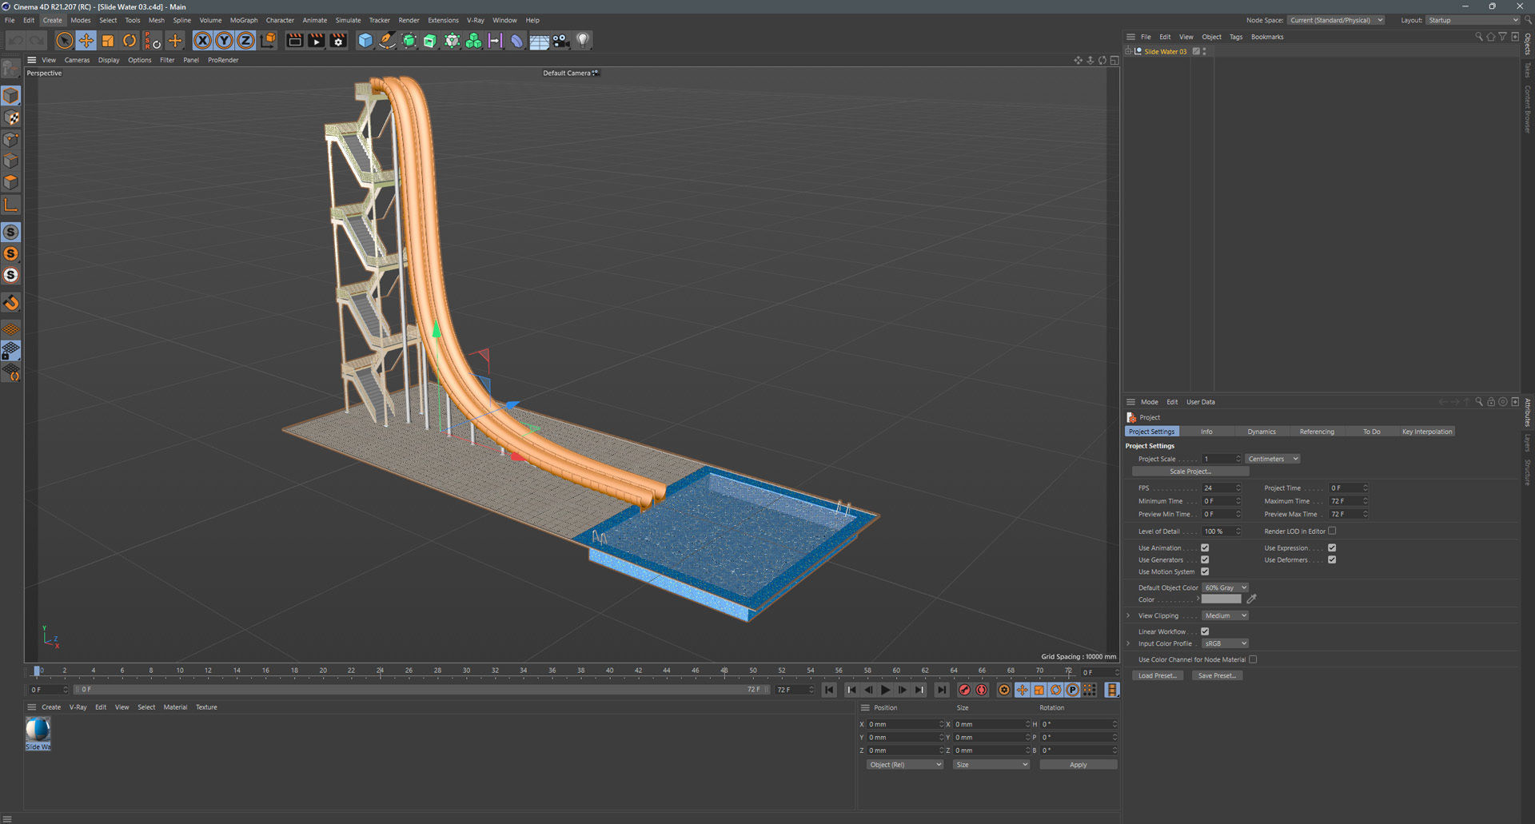The image size is (1535, 824).
Task: Open the deformer Bend icon
Action: click(517, 41)
